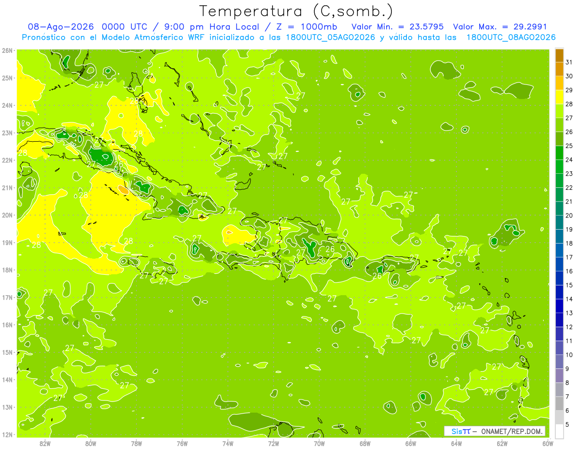Click the 29 label on the color scale
Viewport: 582px width, 450px height.
569,90
